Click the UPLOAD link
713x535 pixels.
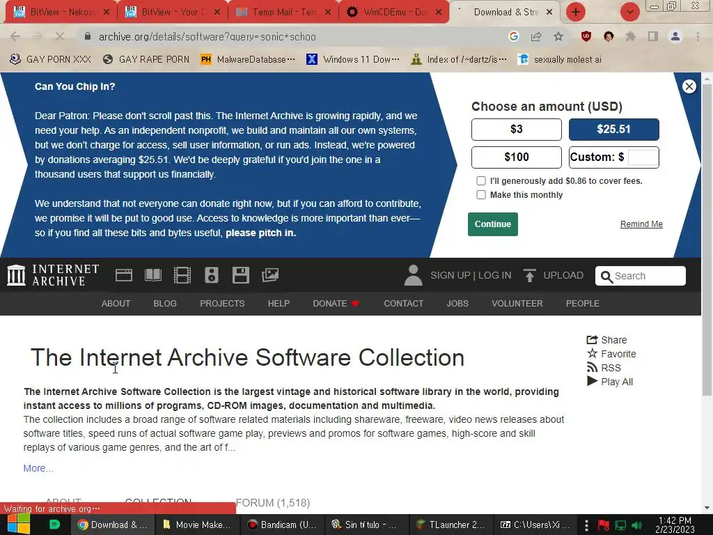point(563,275)
